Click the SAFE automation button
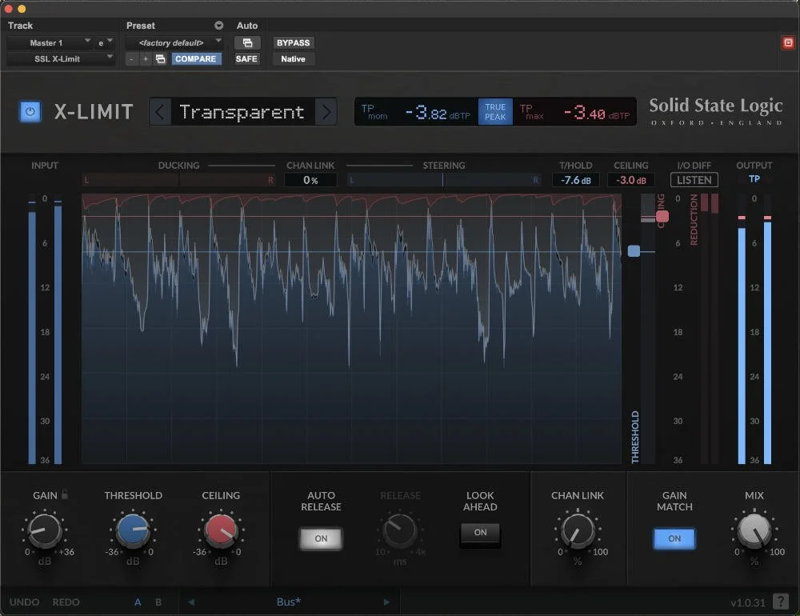 click(x=246, y=58)
